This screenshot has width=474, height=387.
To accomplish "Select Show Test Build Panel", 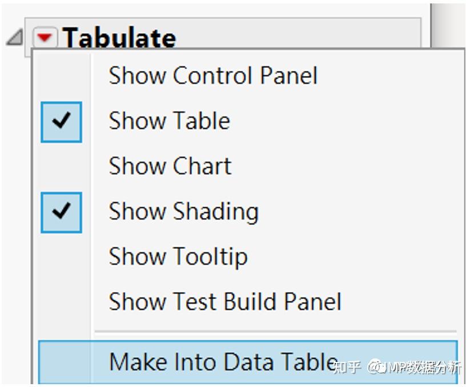I will (x=224, y=302).
